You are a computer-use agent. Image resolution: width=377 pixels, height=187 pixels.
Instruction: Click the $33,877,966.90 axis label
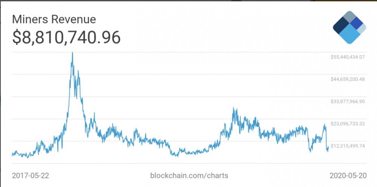click(x=348, y=101)
